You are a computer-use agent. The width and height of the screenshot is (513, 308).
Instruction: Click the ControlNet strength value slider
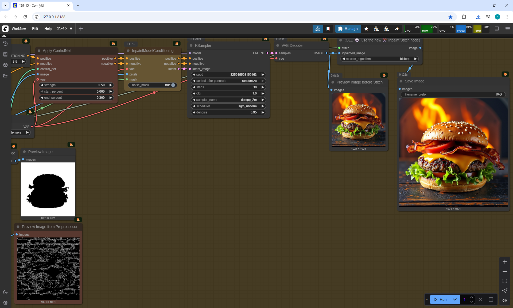pyautogui.click(x=76, y=85)
